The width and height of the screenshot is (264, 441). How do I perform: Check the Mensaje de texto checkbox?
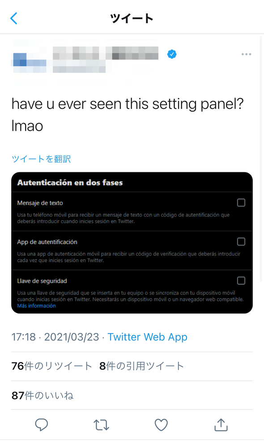pyautogui.click(x=241, y=202)
